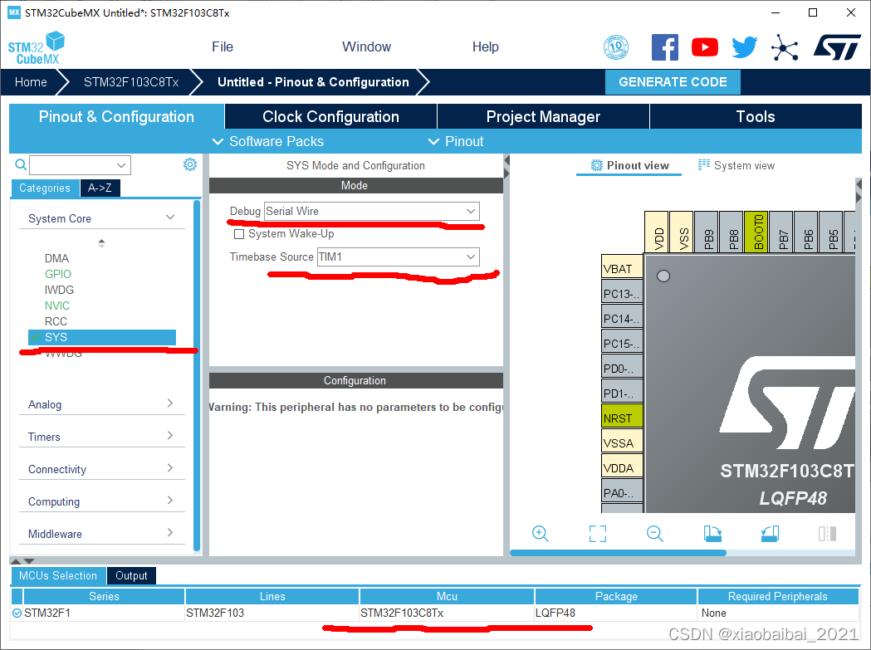The height and width of the screenshot is (650, 871).
Task: Open the Debug mode dropdown
Action: [372, 211]
